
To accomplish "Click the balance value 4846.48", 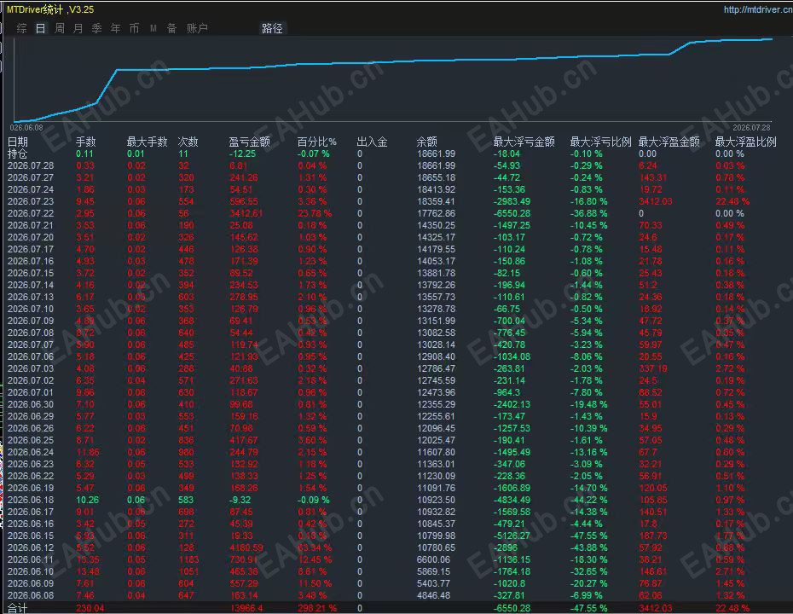I will pyautogui.click(x=433, y=595).
